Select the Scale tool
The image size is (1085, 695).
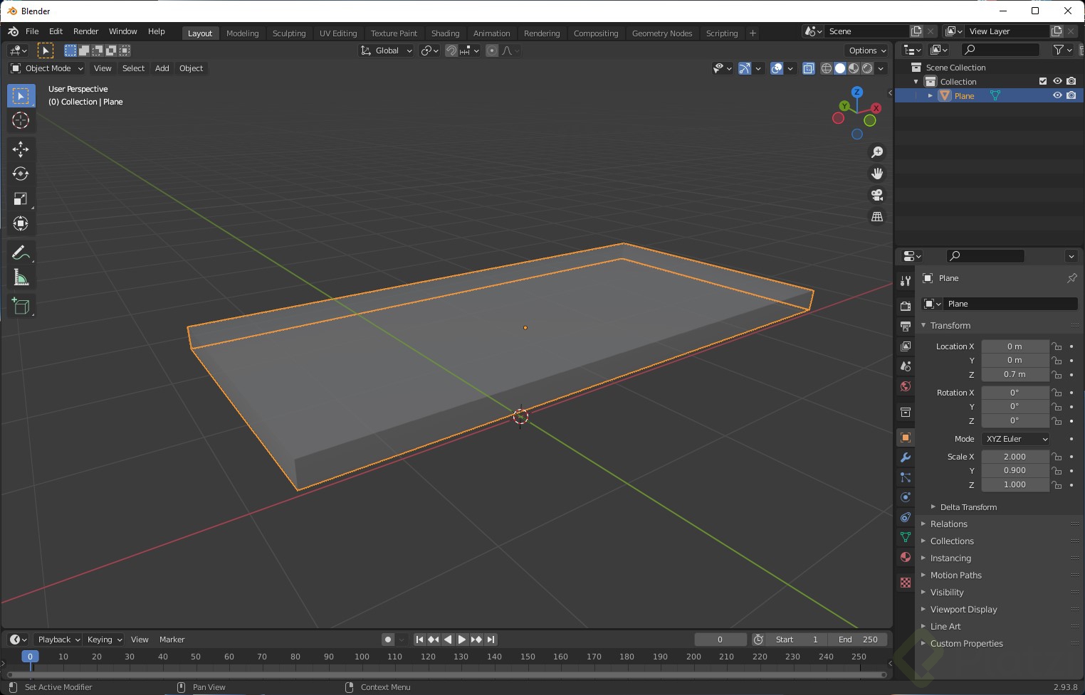click(x=21, y=199)
